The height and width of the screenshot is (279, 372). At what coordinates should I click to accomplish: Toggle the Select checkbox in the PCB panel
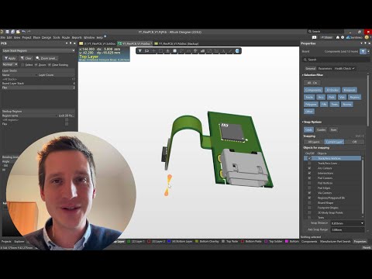point(22,65)
